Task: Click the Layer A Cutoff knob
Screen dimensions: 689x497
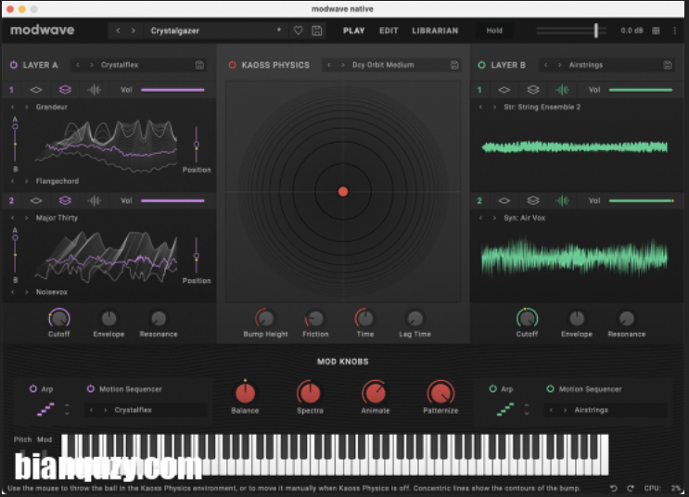Action: point(58,318)
